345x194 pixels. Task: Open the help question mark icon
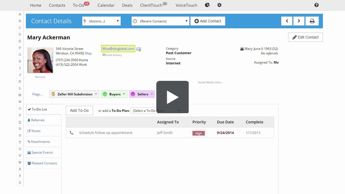click(316, 5)
